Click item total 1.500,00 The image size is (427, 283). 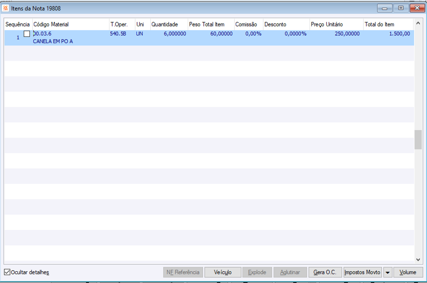point(400,34)
